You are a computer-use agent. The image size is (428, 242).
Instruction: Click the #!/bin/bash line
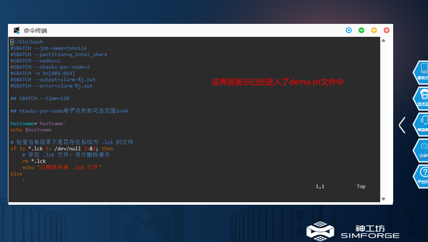[26, 42]
